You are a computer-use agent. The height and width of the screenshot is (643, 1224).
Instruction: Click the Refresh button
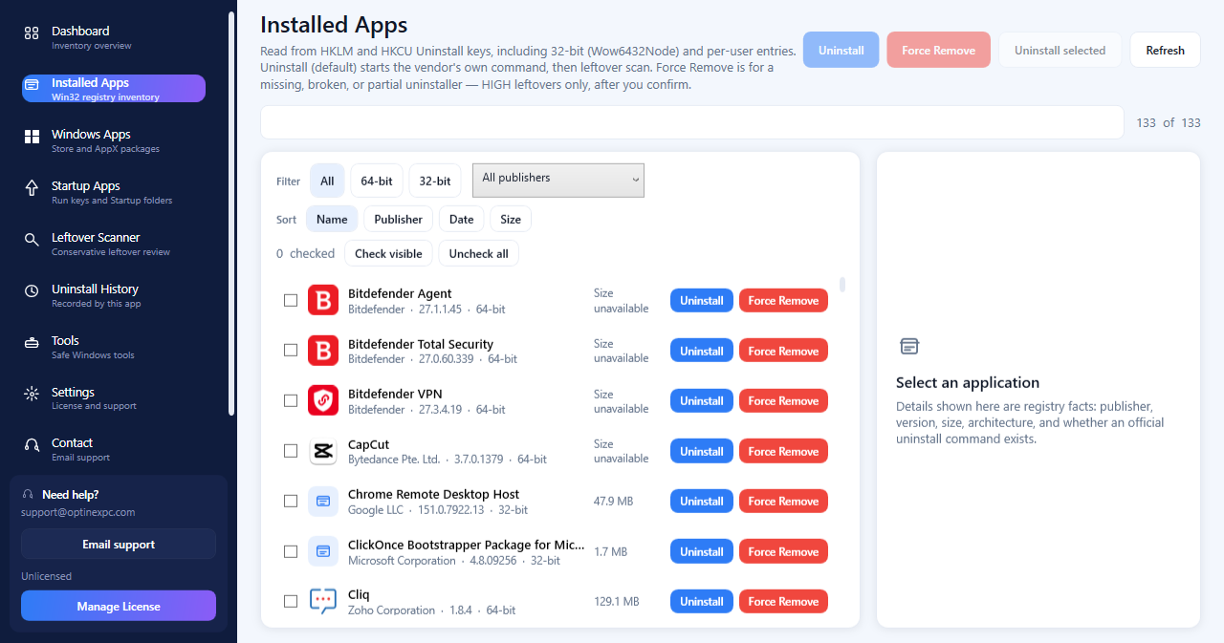tap(1166, 50)
